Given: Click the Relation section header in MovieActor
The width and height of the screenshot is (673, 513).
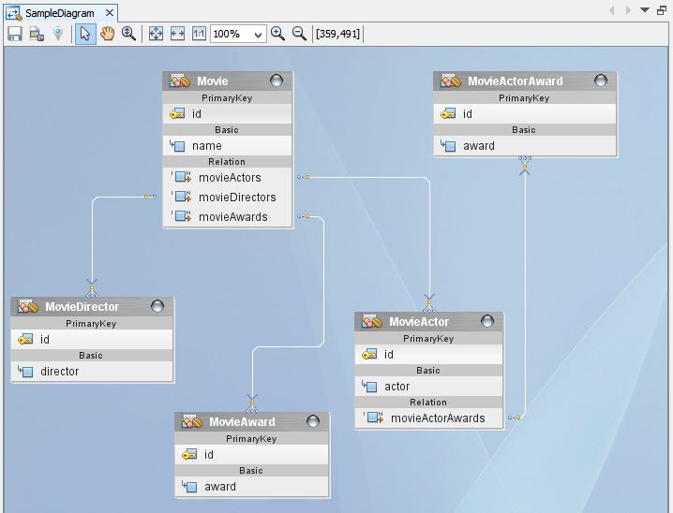Looking at the screenshot, I should (x=428, y=402).
